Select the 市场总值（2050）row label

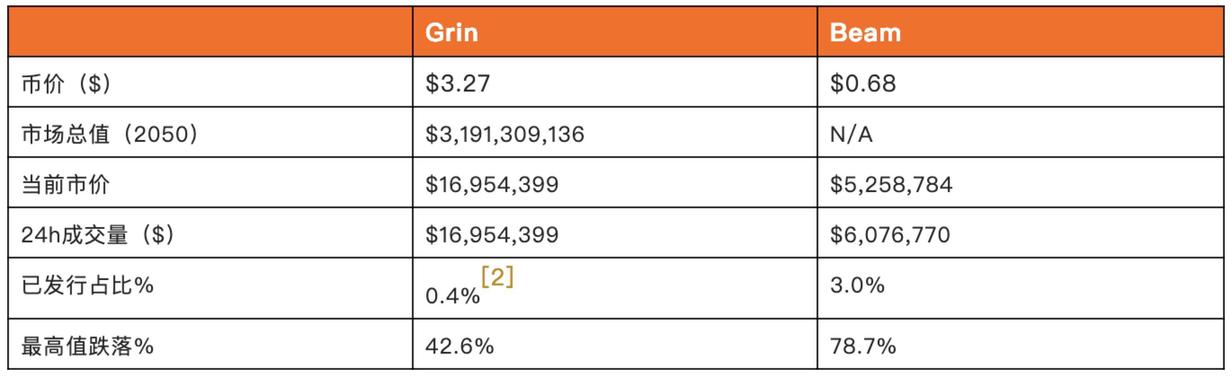click(109, 134)
